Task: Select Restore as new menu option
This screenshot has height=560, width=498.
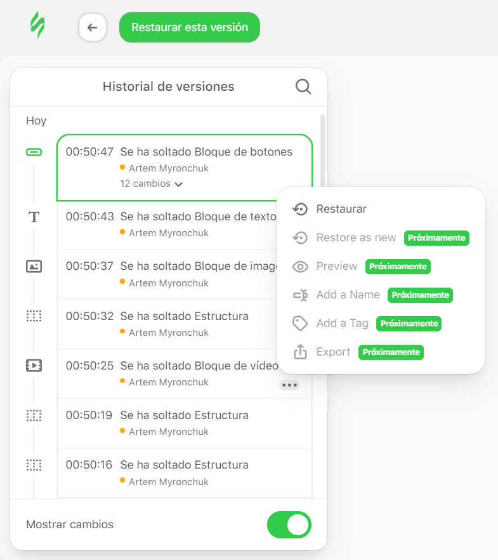Action: point(381,237)
